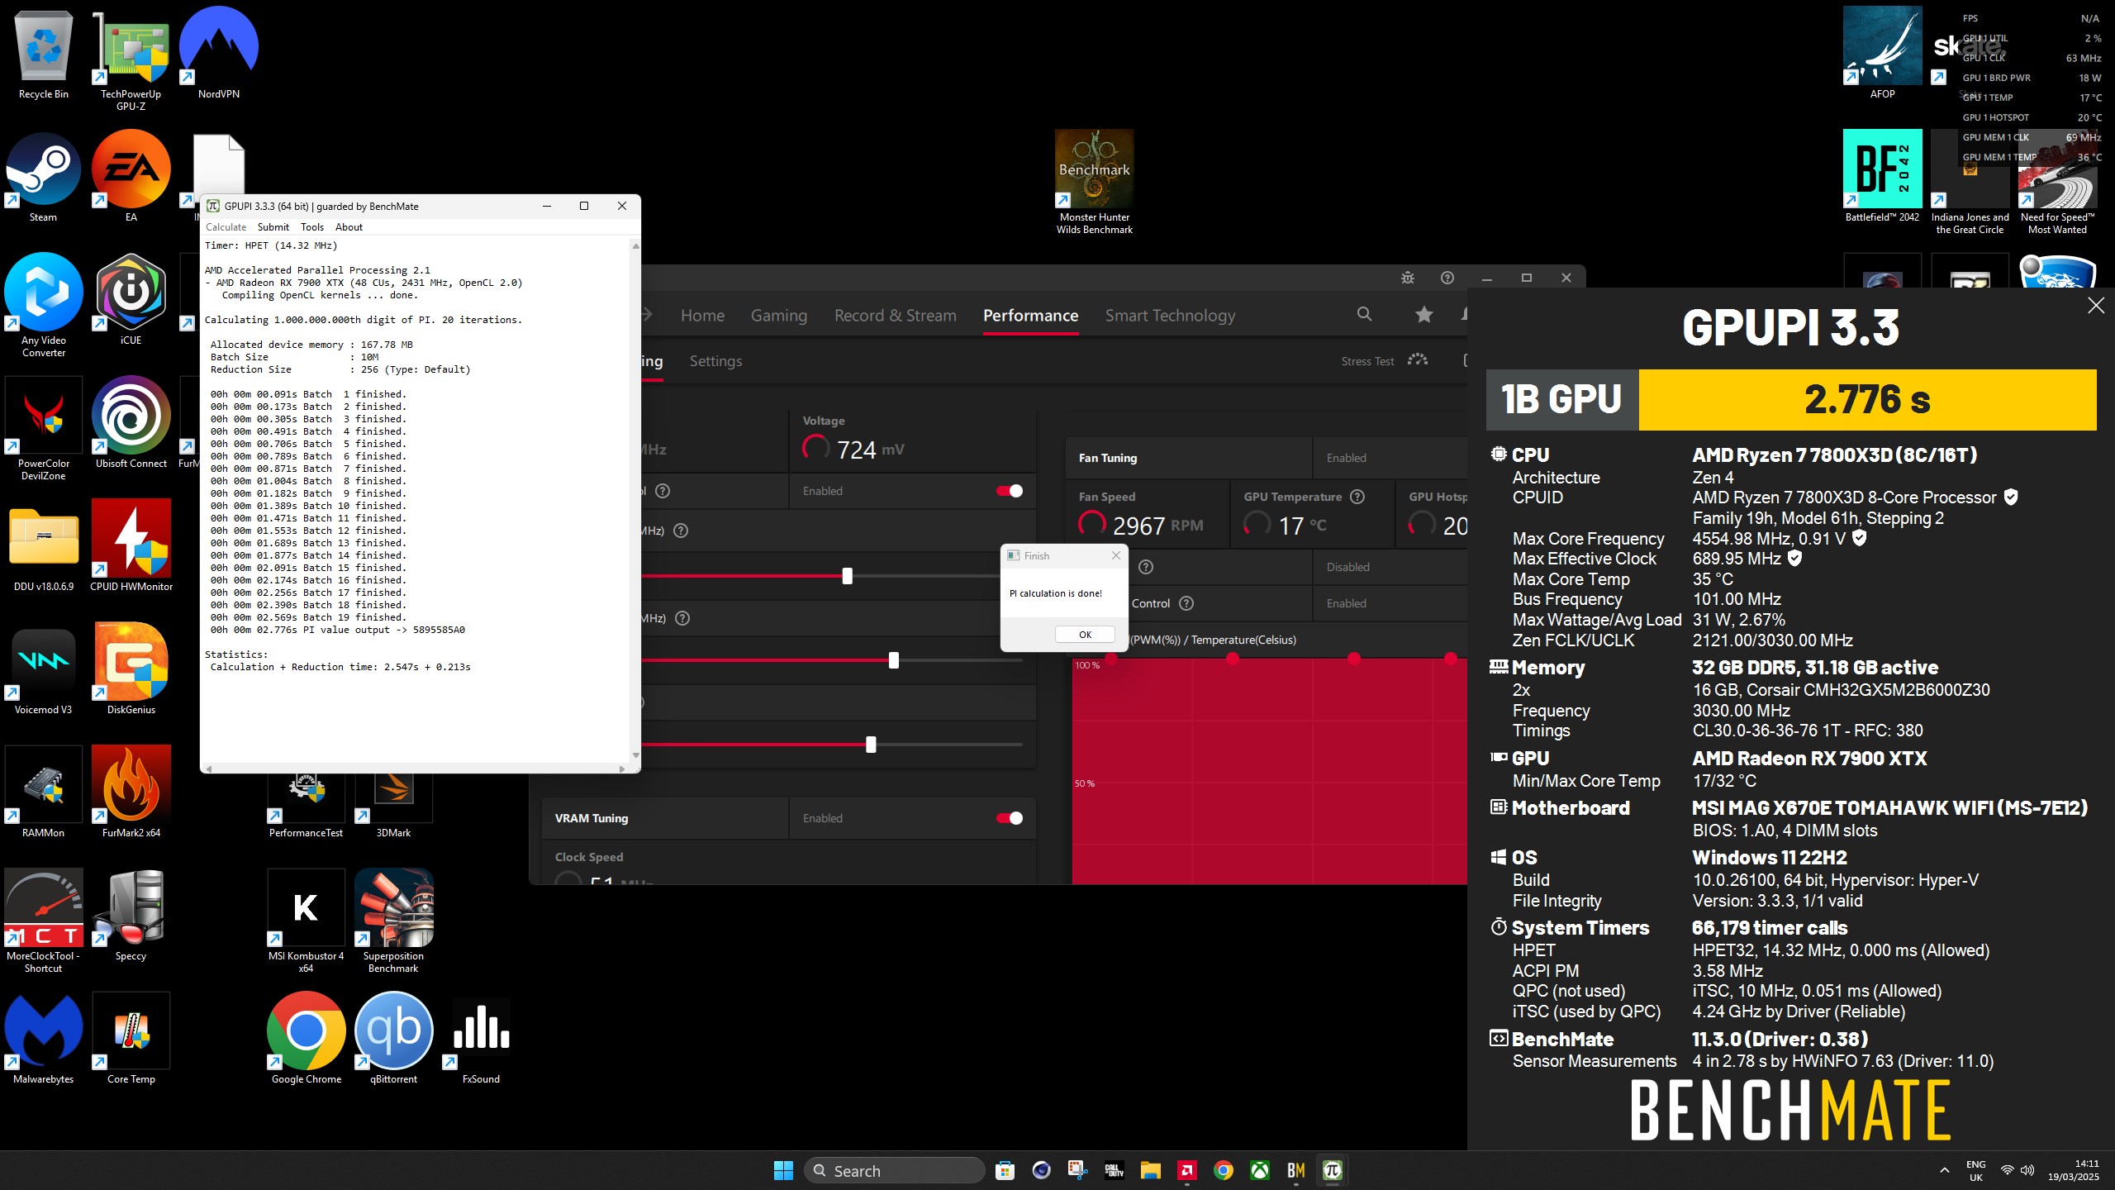Open the search icon in AMD Software
Image resolution: width=2115 pixels, height=1190 pixels.
click(x=1364, y=314)
